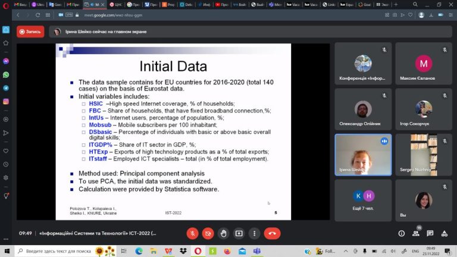Toggle the VPN badge in address bar
Viewport: 457px width, 257px height.
coord(69,15)
